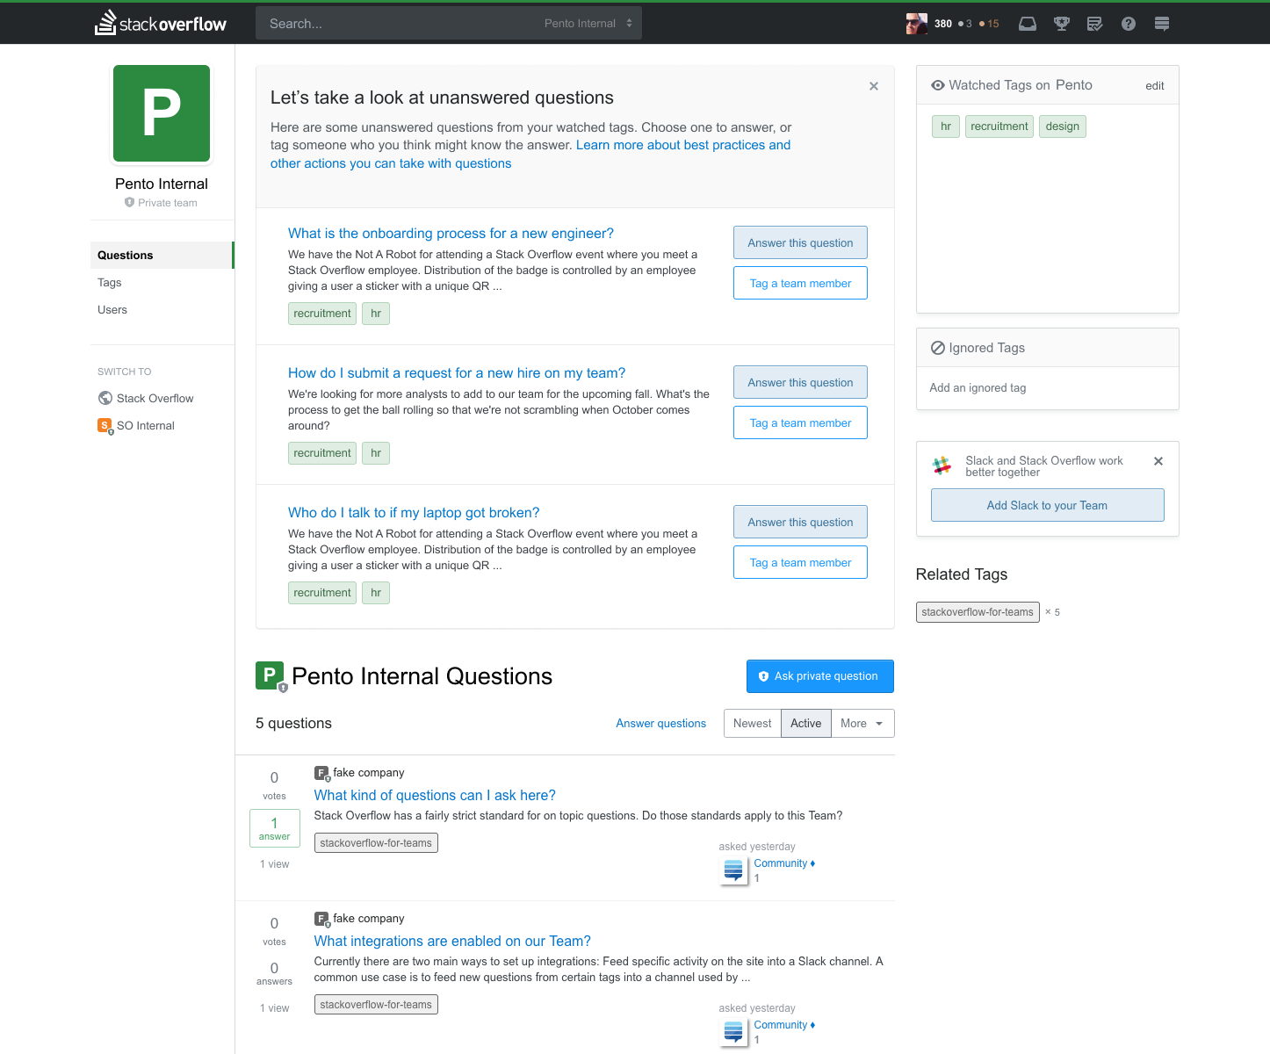Click hr tag under broken laptop question
This screenshot has width=1270, height=1054.
[376, 593]
